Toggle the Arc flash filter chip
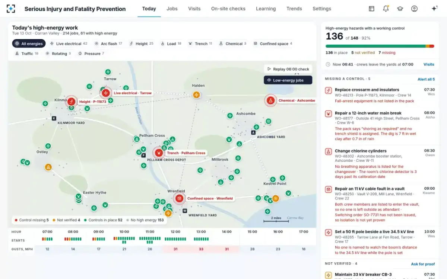This screenshot has height=279, width=447. (108, 44)
